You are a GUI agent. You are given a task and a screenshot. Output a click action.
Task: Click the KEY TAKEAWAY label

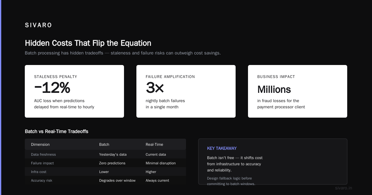(x=222, y=149)
